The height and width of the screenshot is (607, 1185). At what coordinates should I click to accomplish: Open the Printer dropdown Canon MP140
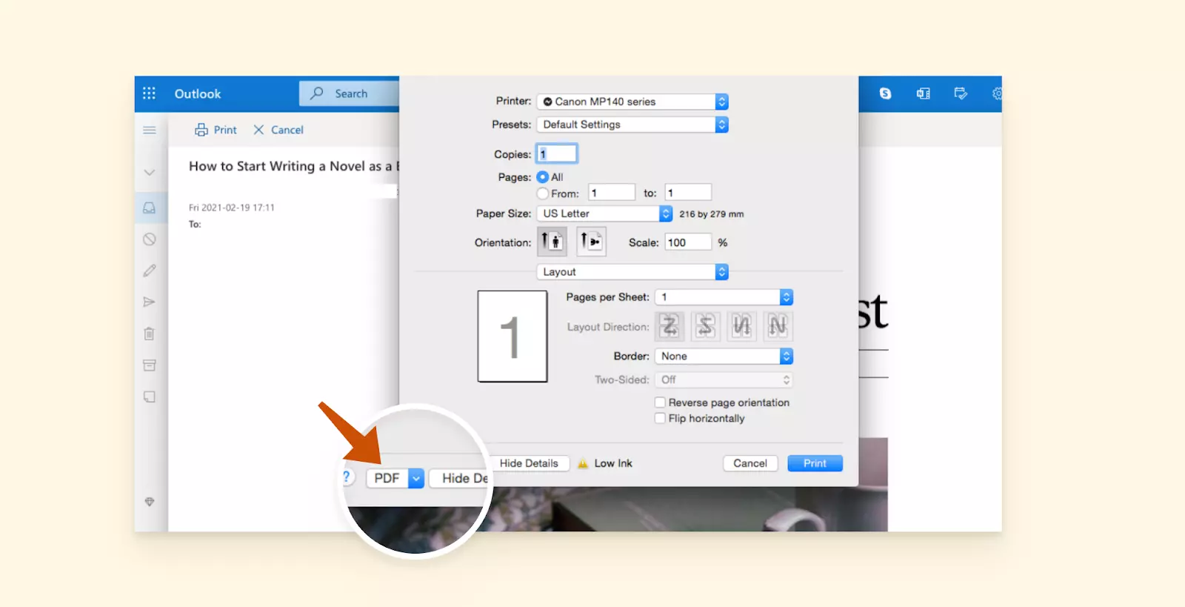pyautogui.click(x=632, y=102)
